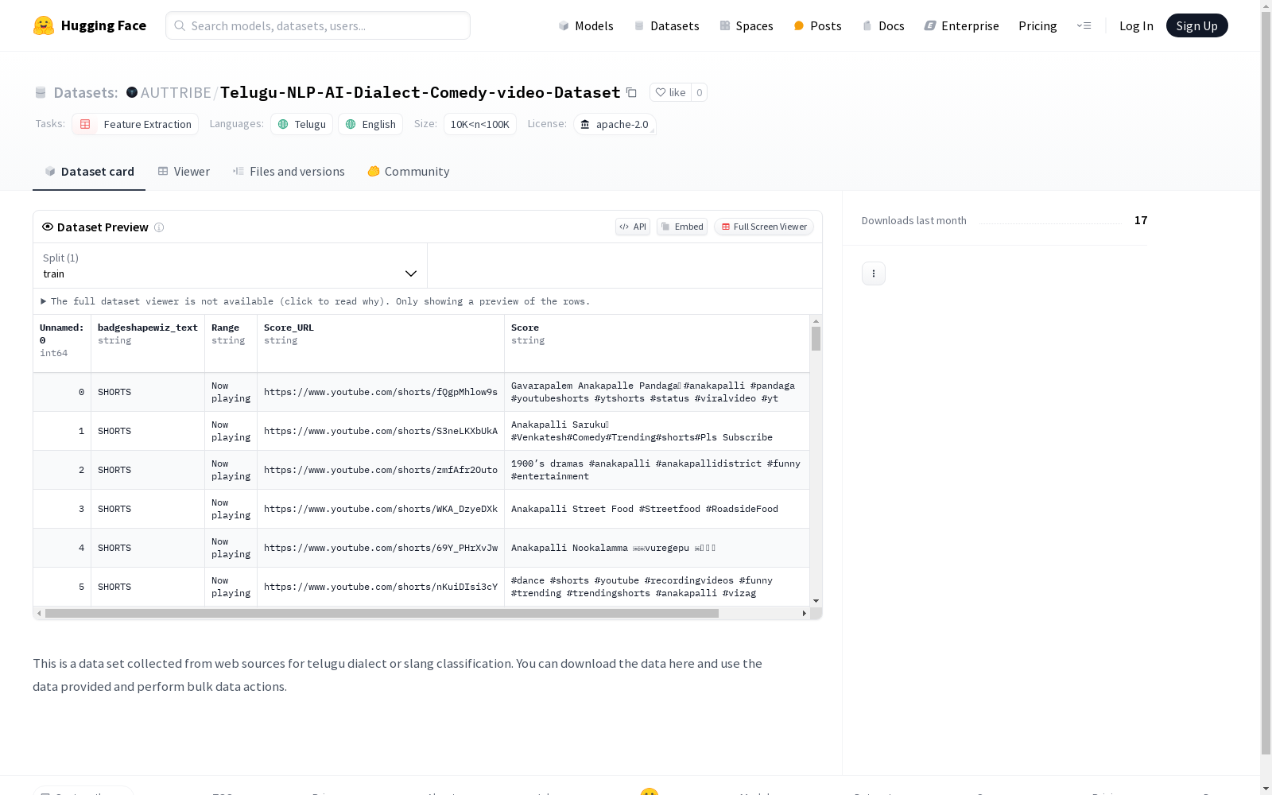Click the English language globe icon
Screen dimensions: 1272x795
(351, 124)
